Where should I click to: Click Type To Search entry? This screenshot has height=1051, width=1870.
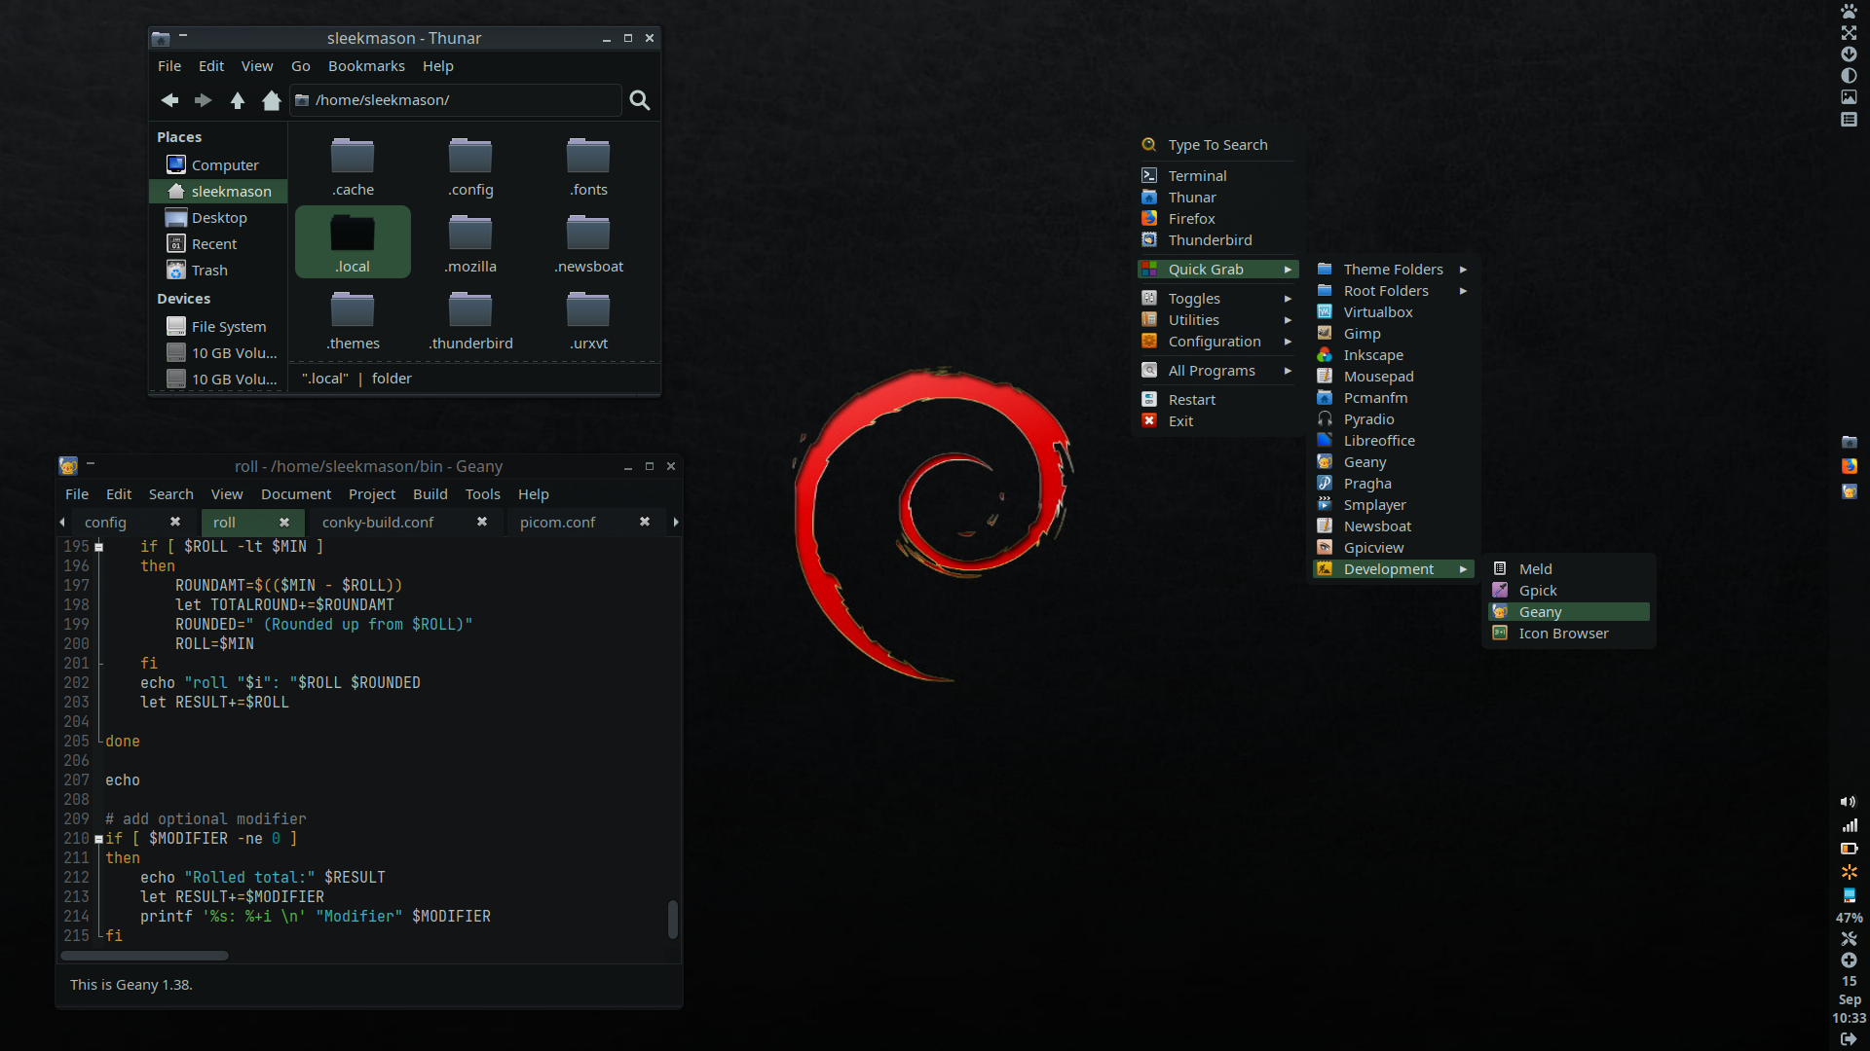click(x=1217, y=145)
